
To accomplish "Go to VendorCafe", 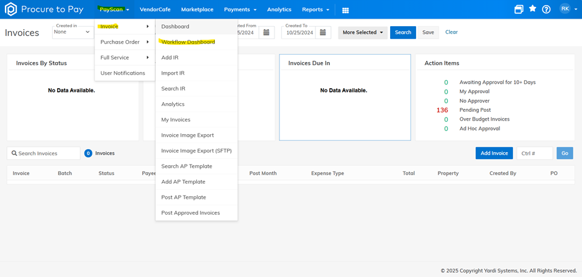I will coord(155,10).
